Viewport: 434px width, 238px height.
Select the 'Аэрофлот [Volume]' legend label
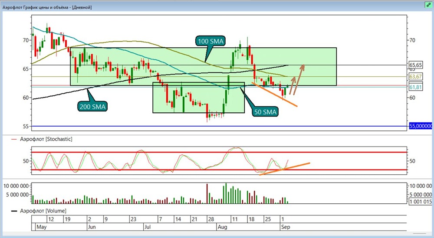[43, 211]
